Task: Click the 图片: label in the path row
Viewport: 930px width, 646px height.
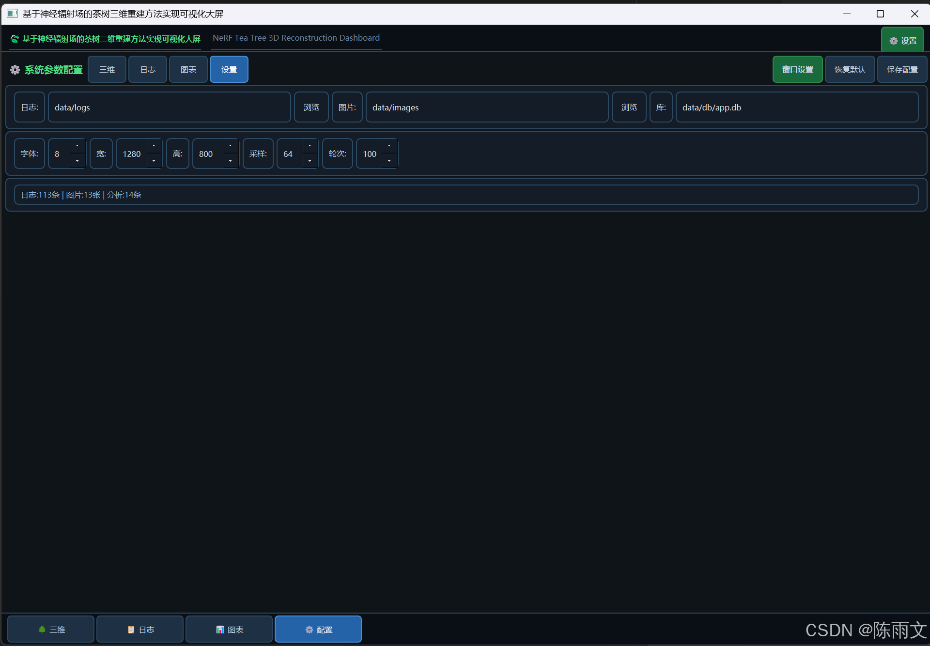Action: click(347, 107)
